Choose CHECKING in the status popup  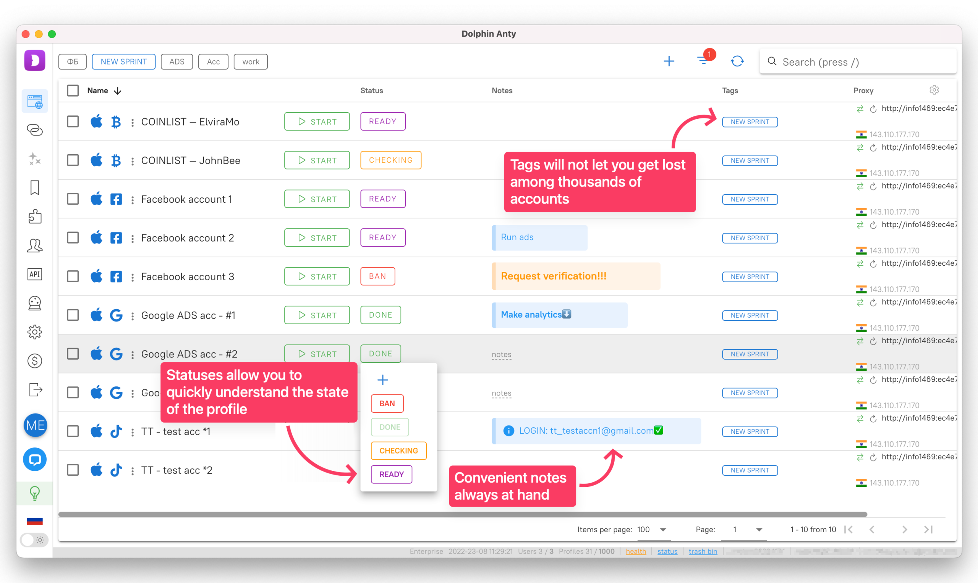[398, 451]
